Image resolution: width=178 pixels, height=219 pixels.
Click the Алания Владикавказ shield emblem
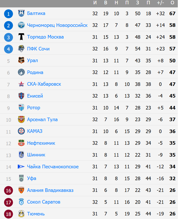coord(21,190)
